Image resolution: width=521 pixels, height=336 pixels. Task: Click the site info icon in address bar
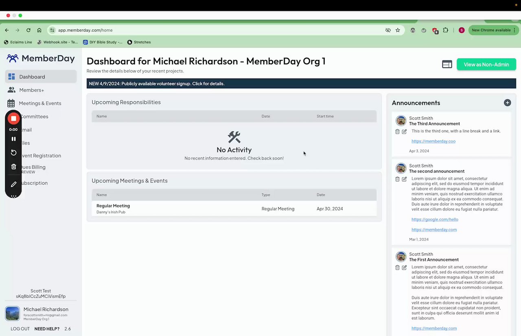52,30
